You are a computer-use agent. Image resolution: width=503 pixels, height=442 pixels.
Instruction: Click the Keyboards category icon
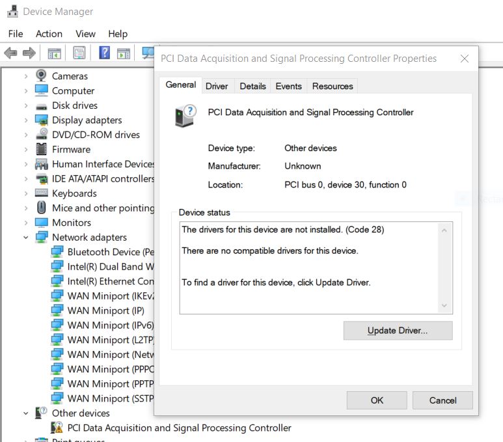click(42, 193)
